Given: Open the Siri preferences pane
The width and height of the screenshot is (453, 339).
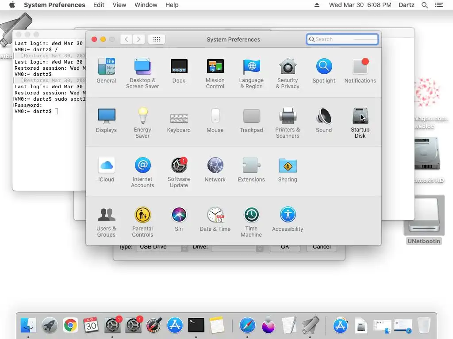Looking at the screenshot, I should click(179, 219).
